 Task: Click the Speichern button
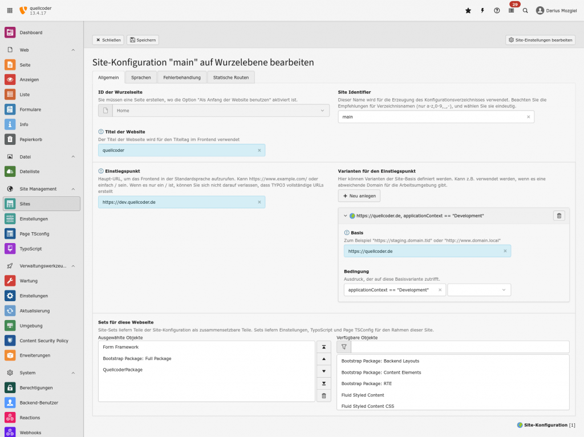point(143,40)
